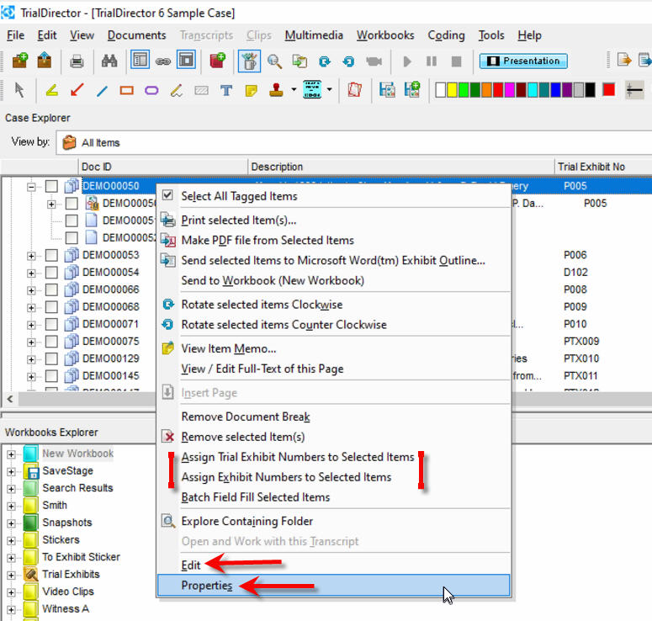Screen dimensions: 652x621
Task: Tick the checkbox for DEMO00075
Action: tap(51, 342)
